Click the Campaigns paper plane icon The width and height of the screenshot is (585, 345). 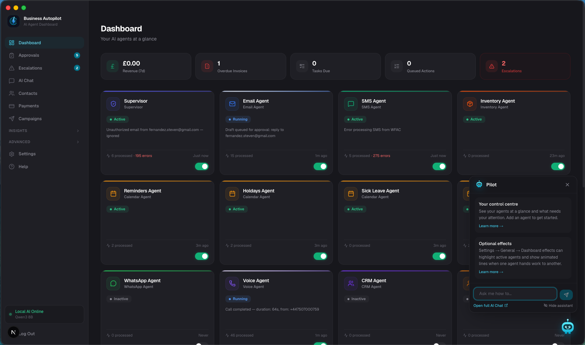click(12, 119)
